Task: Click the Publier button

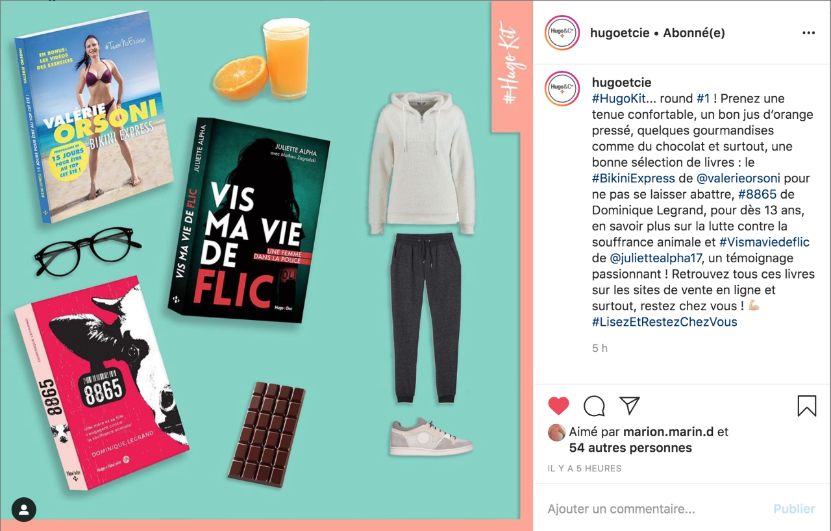Action: (x=794, y=509)
